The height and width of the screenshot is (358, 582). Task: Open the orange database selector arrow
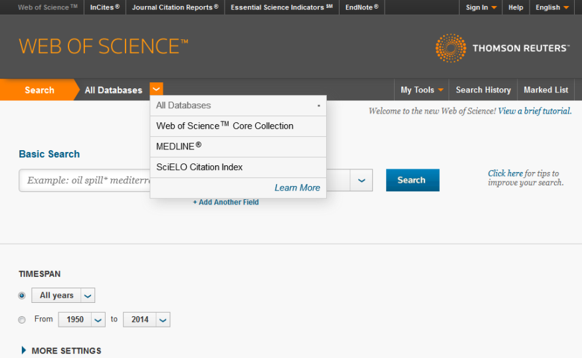156,89
